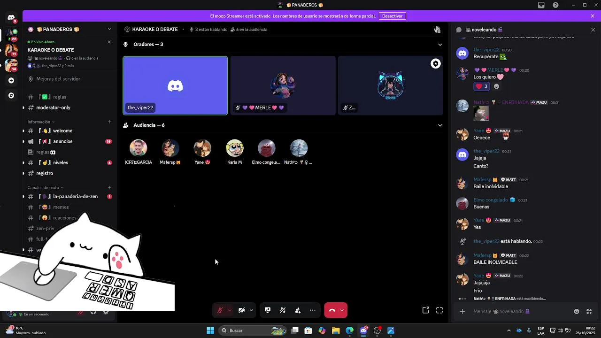Open Microsoft Edge from taskbar
This screenshot has width=601, height=338.
[x=349, y=330]
